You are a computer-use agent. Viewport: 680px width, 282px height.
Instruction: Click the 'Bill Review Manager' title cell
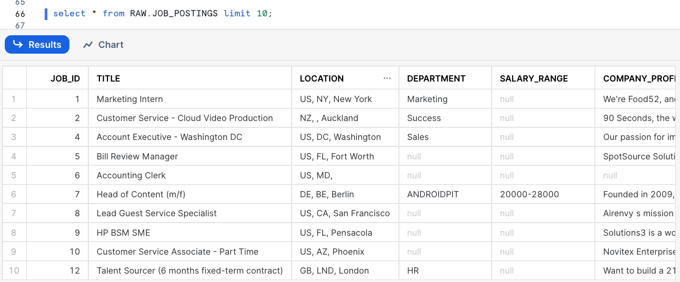137,156
